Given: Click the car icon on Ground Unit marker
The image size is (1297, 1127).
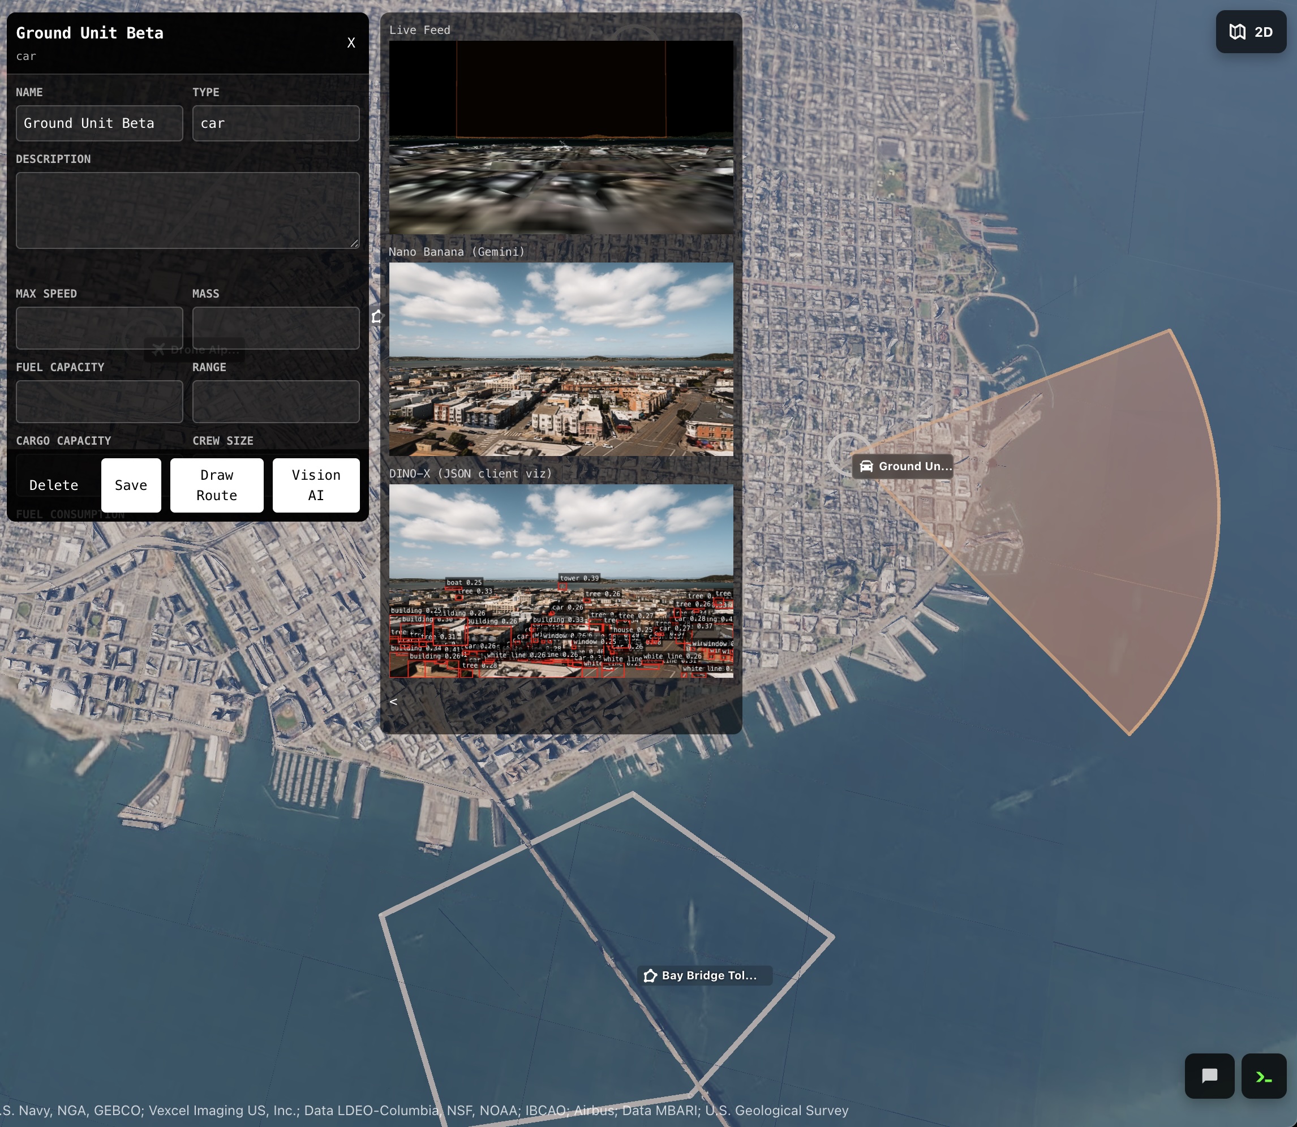Looking at the screenshot, I should (x=866, y=466).
